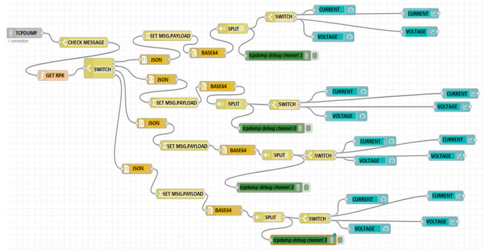The height and width of the screenshot is (250, 484).
Task: Toggle the tcpdump debug channel 1 output button
Action: point(316,56)
